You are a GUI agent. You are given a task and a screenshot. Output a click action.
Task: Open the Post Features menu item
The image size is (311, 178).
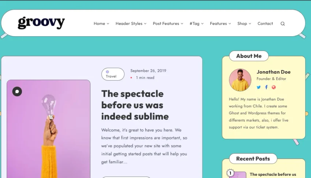(166, 23)
